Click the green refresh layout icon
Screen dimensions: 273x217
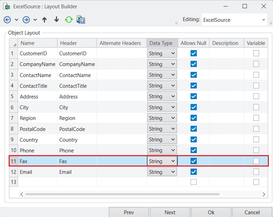coord(69,20)
